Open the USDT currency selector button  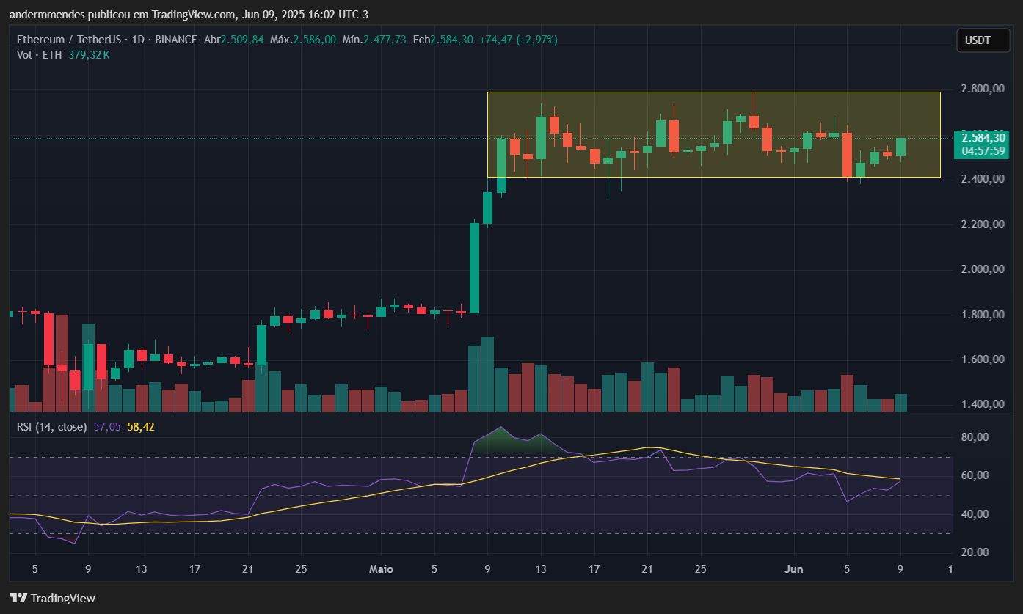[x=984, y=40]
